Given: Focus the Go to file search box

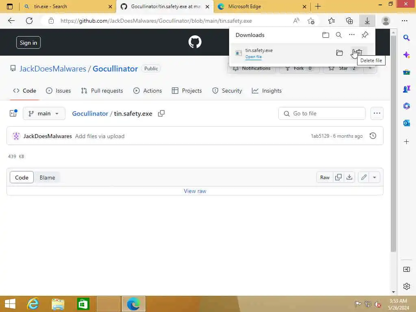Looking at the screenshot, I should click(322, 114).
